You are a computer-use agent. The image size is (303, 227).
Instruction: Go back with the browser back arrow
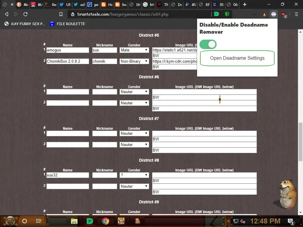point(7,14)
